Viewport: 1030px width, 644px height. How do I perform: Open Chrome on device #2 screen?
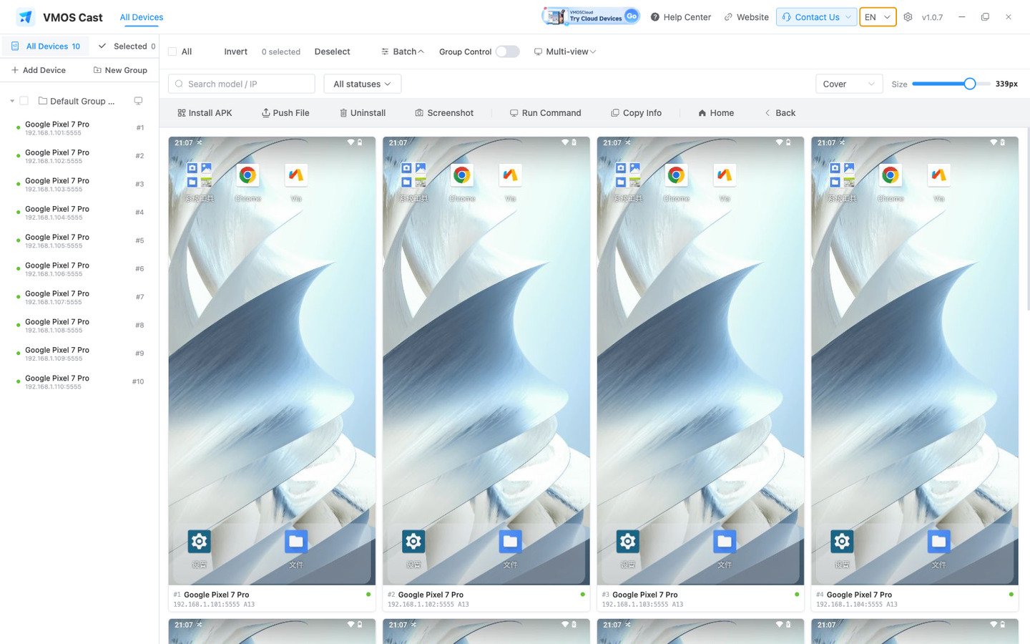[x=462, y=175]
